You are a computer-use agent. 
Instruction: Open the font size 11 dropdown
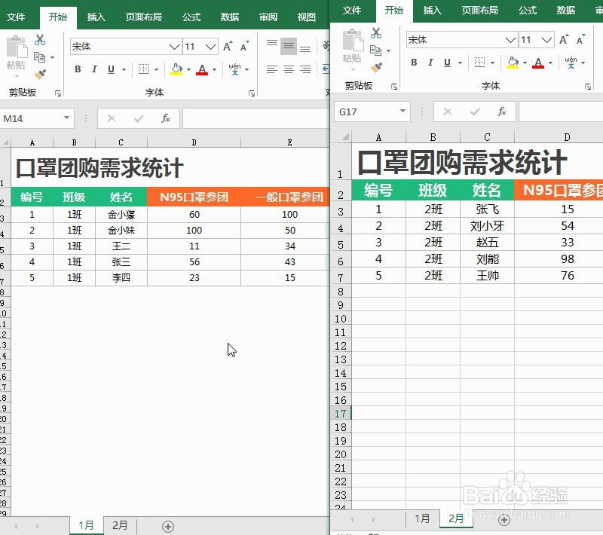(x=545, y=38)
